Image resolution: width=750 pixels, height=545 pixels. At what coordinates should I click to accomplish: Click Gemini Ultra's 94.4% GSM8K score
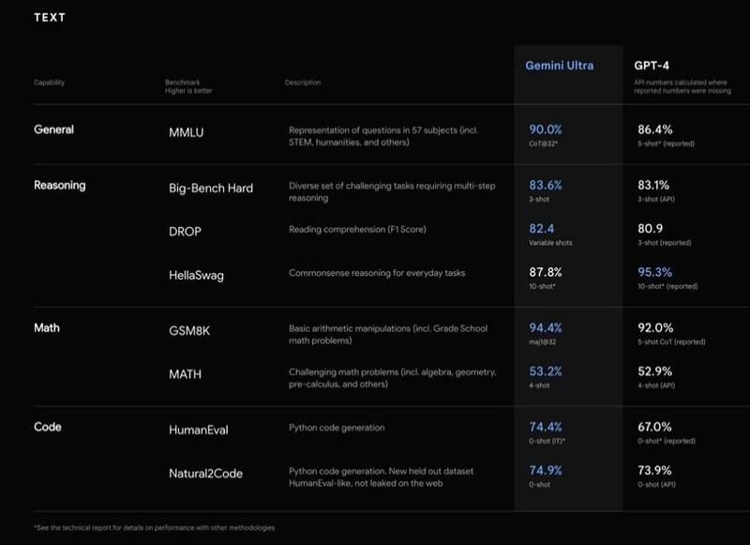point(546,328)
